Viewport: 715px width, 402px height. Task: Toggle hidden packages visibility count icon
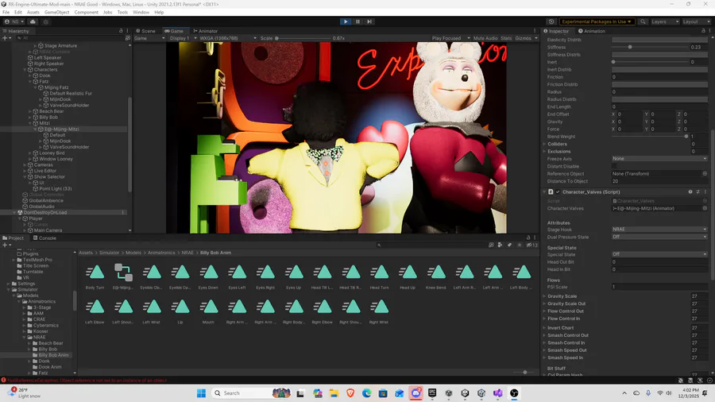point(532,245)
